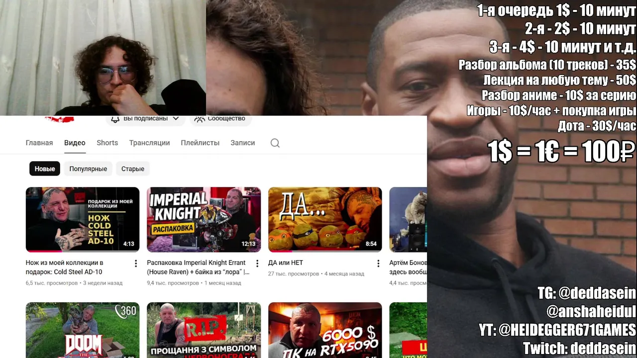This screenshot has height=358, width=637.
Task: Open the Imperial Knight распаковка thumbnail
Action: (x=204, y=219)
